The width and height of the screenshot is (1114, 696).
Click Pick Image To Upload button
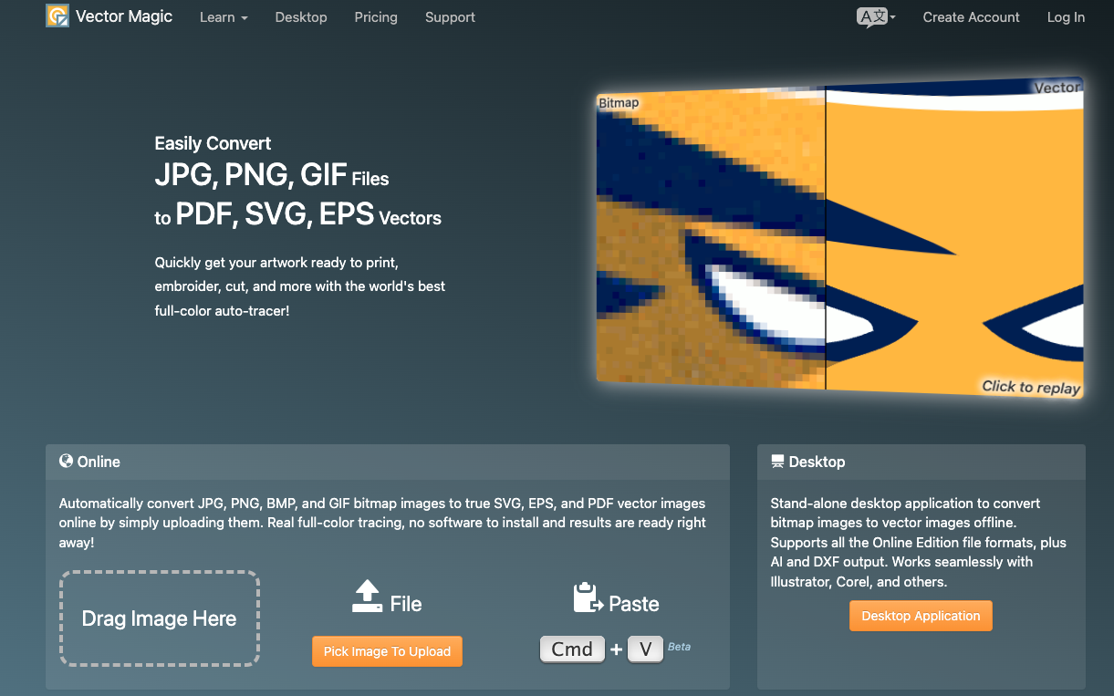(x=387, y=651)
